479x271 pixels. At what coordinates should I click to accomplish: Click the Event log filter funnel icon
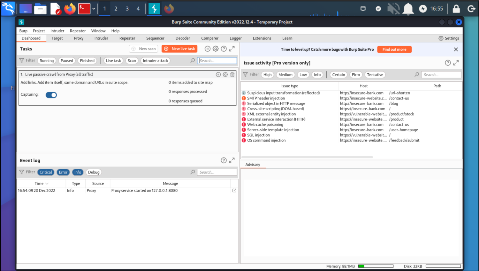click(x=22, y=172)
